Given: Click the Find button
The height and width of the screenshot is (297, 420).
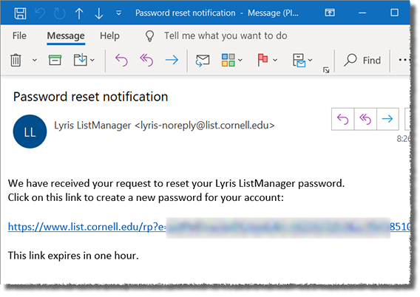Looking at the screenshot, I should 362,60.
